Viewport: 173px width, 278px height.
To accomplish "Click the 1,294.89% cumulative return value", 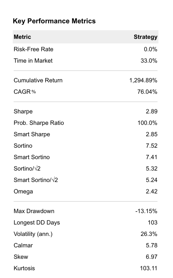I will [x=144, y=80].
